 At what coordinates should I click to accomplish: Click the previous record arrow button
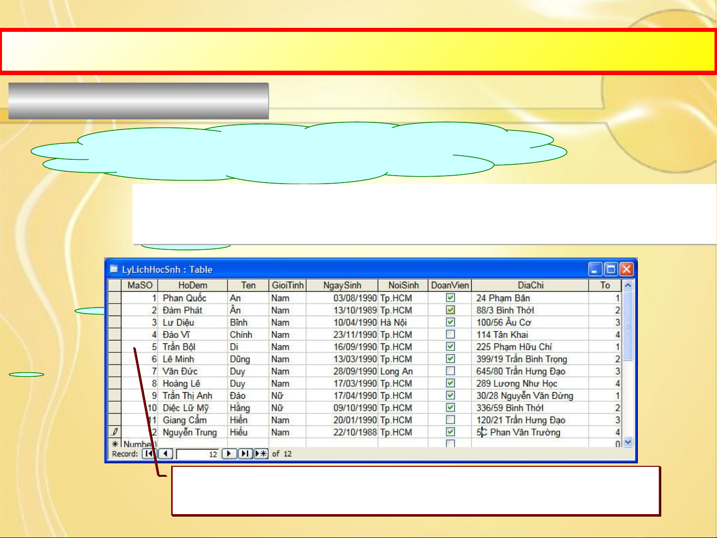click(x=166, y=454)
